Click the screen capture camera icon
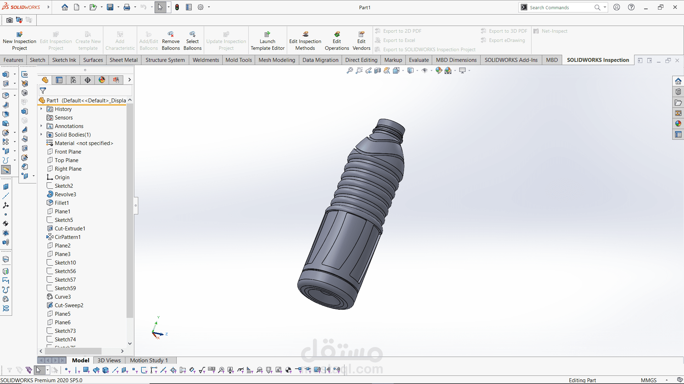This screenshot has width=684, height=384. 10,20
